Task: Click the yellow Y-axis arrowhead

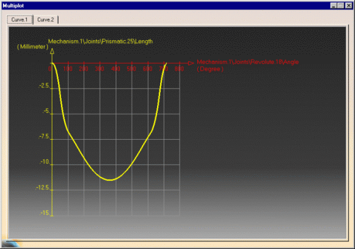Action: [52, 51]
